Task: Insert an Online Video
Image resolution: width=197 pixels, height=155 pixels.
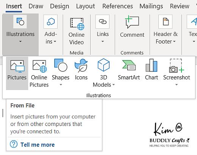Action: [x=77, y=31]
